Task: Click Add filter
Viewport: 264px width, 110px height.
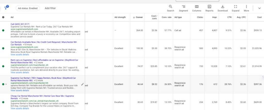Action: point(50,8)
